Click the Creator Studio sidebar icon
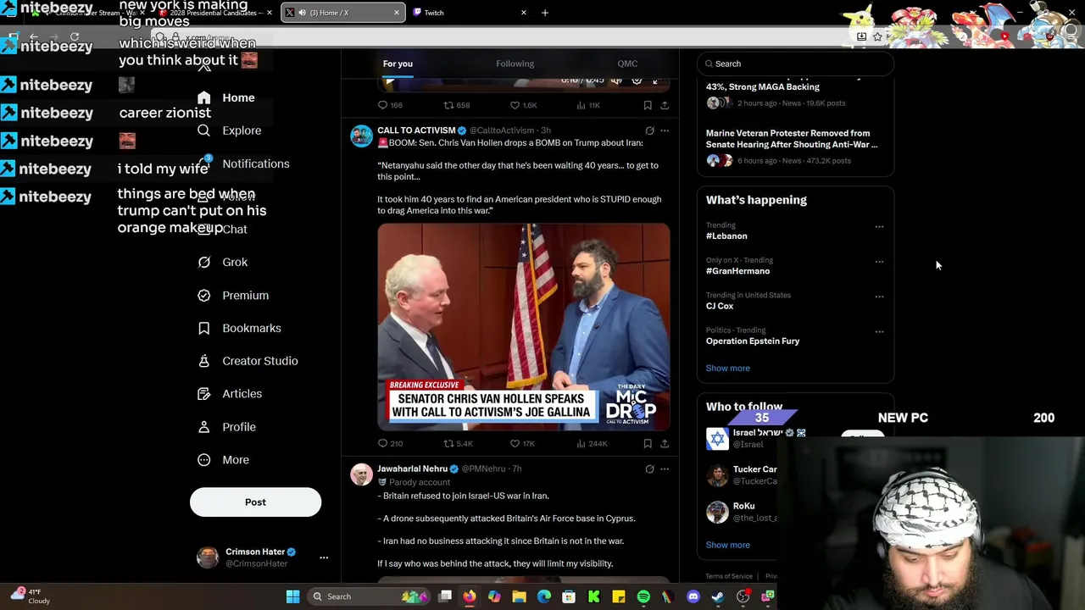 pyautogui.click(x=203, y=361)
